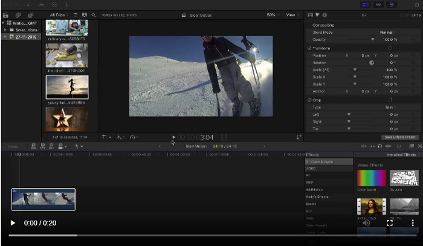Open the Blend Mode Normal dropdown
The width and height of the screenshot is (423, 246).
388,33
